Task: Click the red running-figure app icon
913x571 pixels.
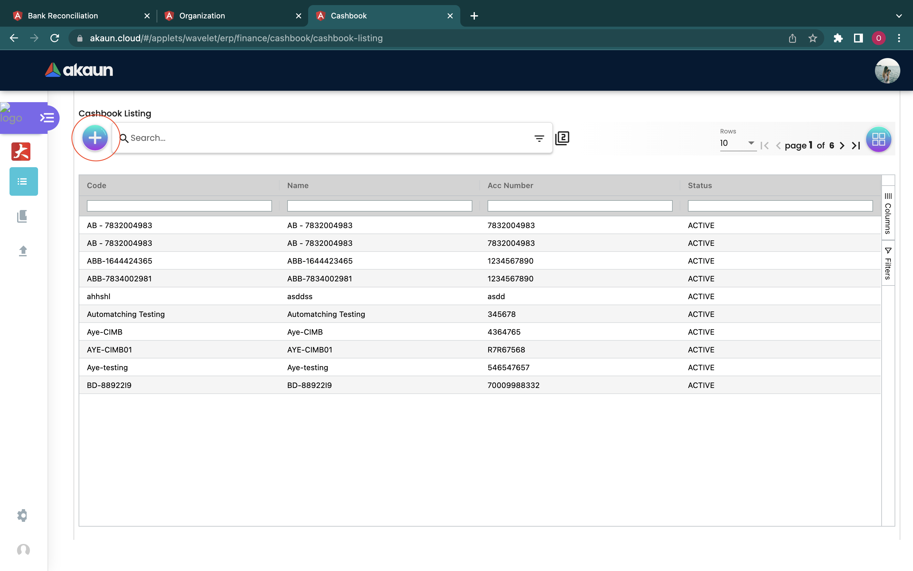Action: (x=21, y=152)
